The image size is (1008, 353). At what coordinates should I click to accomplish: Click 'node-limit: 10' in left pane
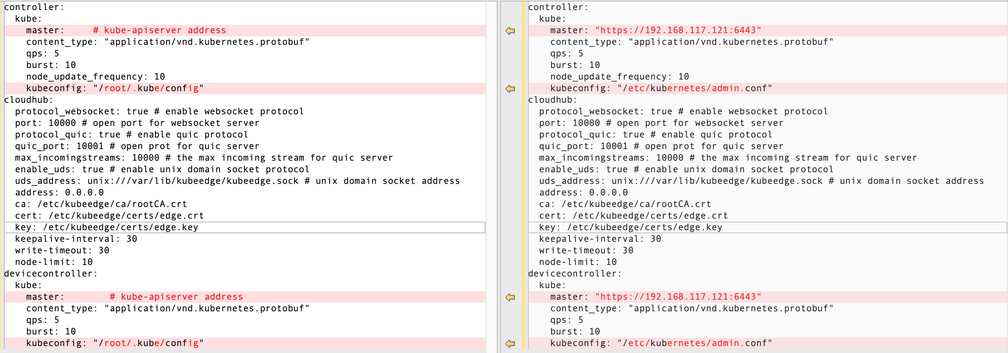(54, 262)
